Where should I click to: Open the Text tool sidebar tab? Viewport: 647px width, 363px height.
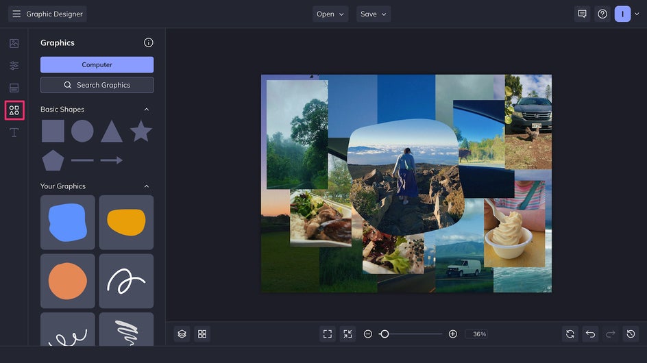pyautogui.click(x=14, y=132)
